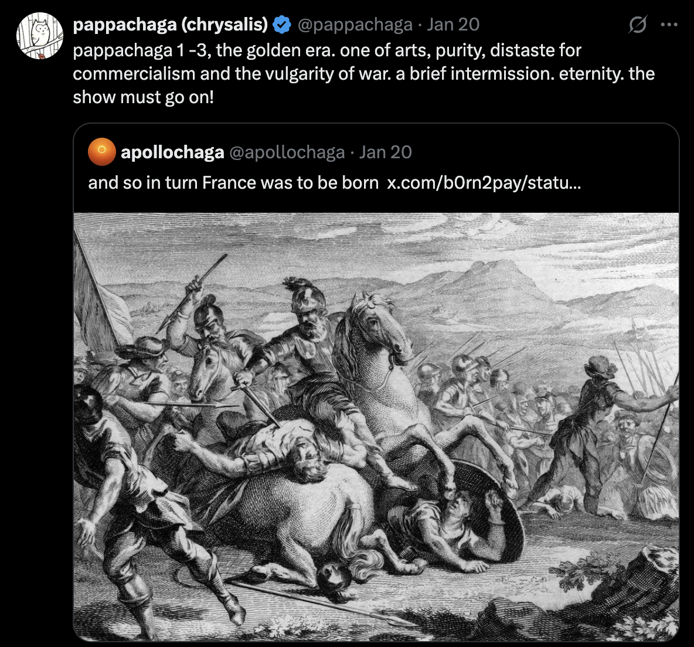The height and width of the screenshot is (647, 694).
Task: Click the @pappachaga handle
Action: click(355, 25)
